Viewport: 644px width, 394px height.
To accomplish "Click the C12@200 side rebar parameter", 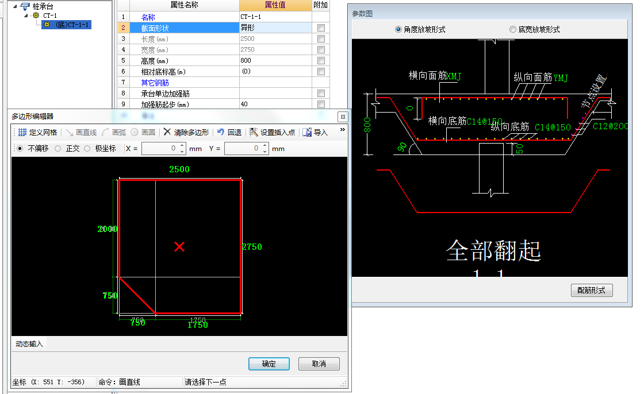I will (610, 126).
